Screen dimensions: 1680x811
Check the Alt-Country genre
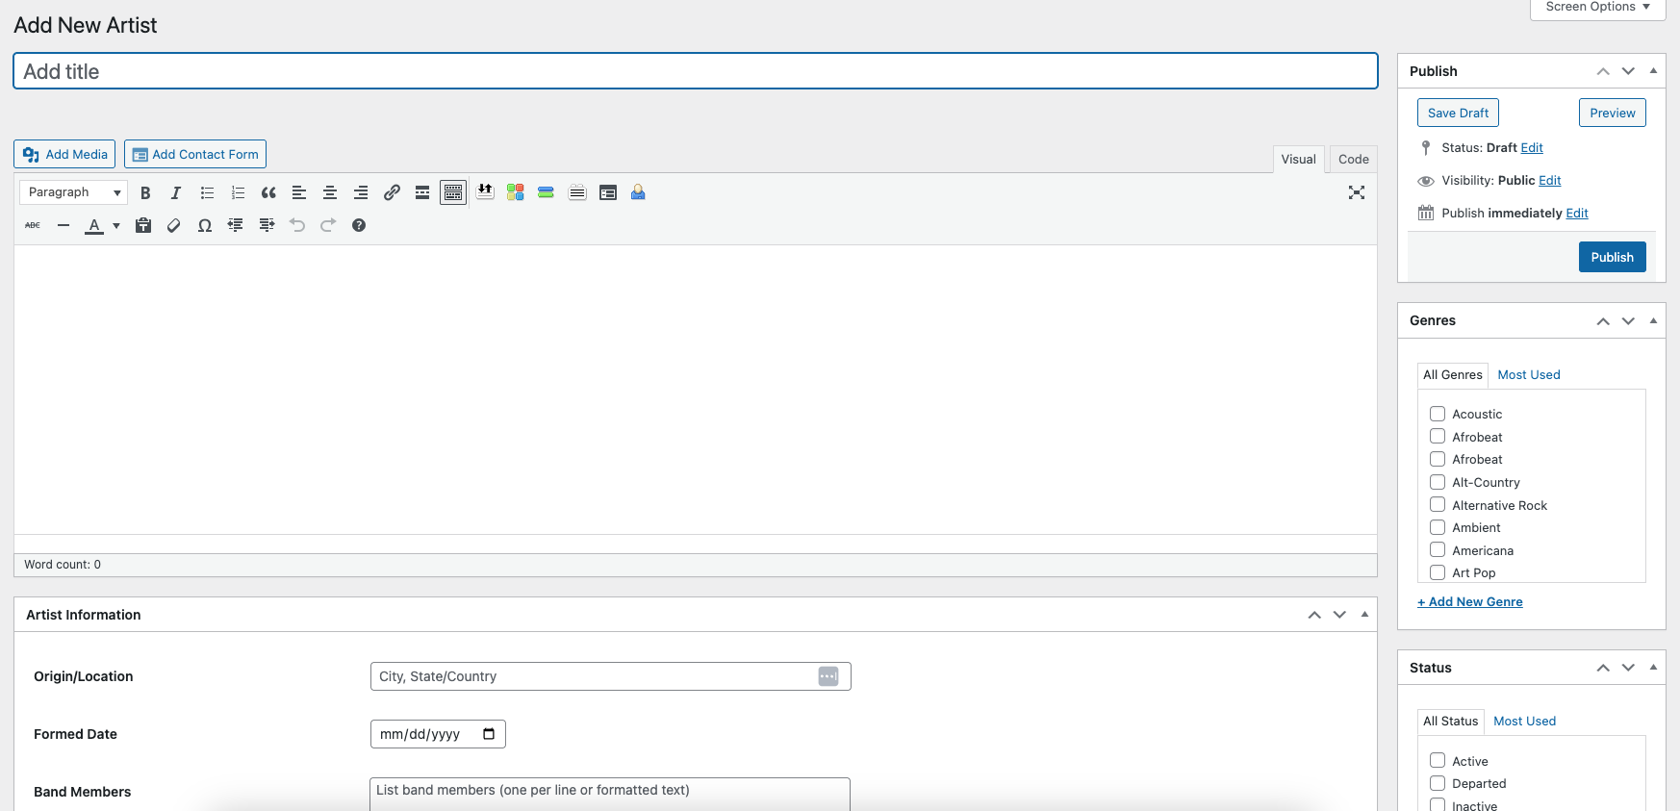[1438, 482]
